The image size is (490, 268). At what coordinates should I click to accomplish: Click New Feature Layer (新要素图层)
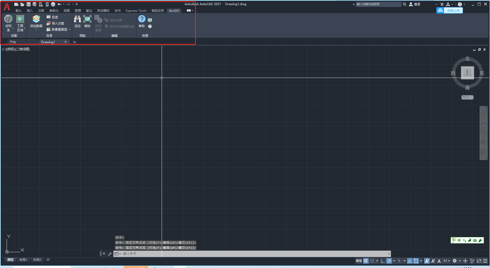pyautogui.click(x=57, y=29)
